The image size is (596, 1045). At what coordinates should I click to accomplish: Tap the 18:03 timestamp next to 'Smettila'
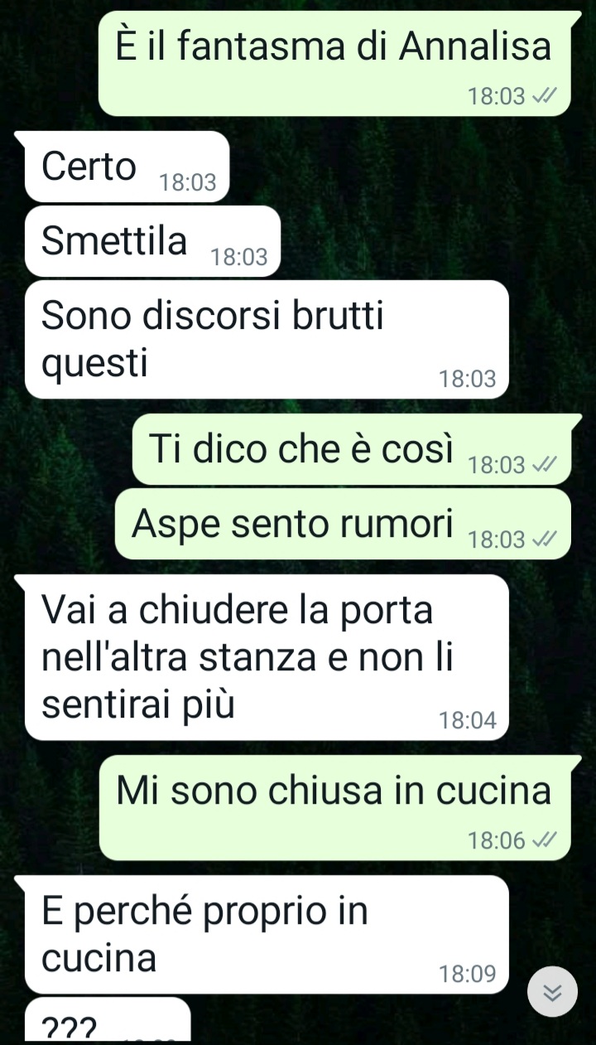point(240,258)
